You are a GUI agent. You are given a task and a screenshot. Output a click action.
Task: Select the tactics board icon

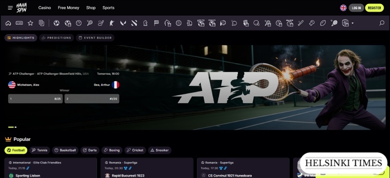point(345,23)
